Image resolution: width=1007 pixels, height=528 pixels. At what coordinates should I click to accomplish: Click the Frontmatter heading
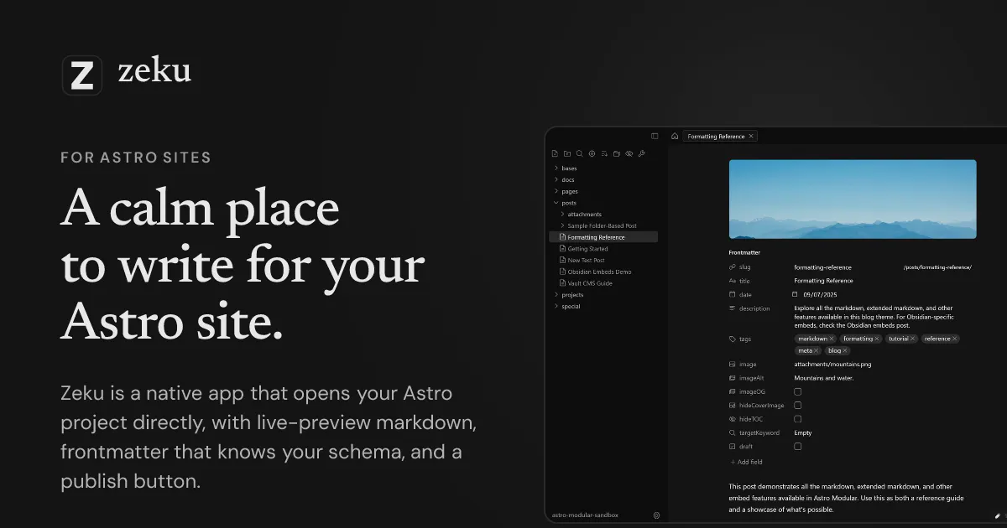click(x=745, y=252)
